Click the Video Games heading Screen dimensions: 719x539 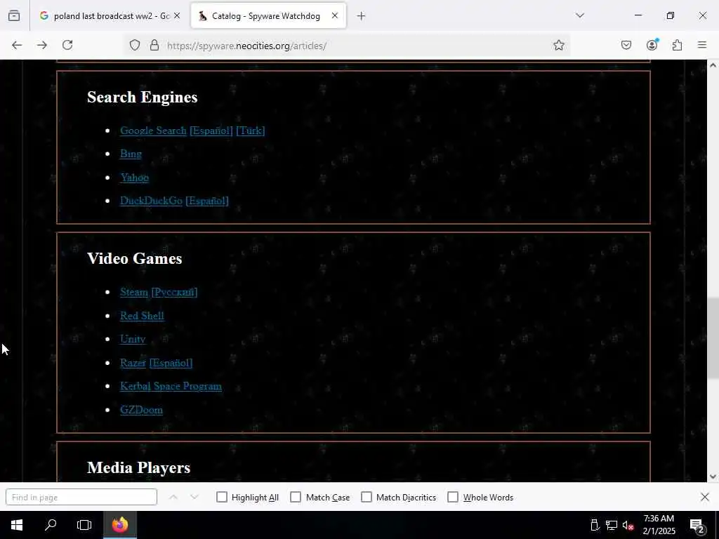(x=134, y=258)
